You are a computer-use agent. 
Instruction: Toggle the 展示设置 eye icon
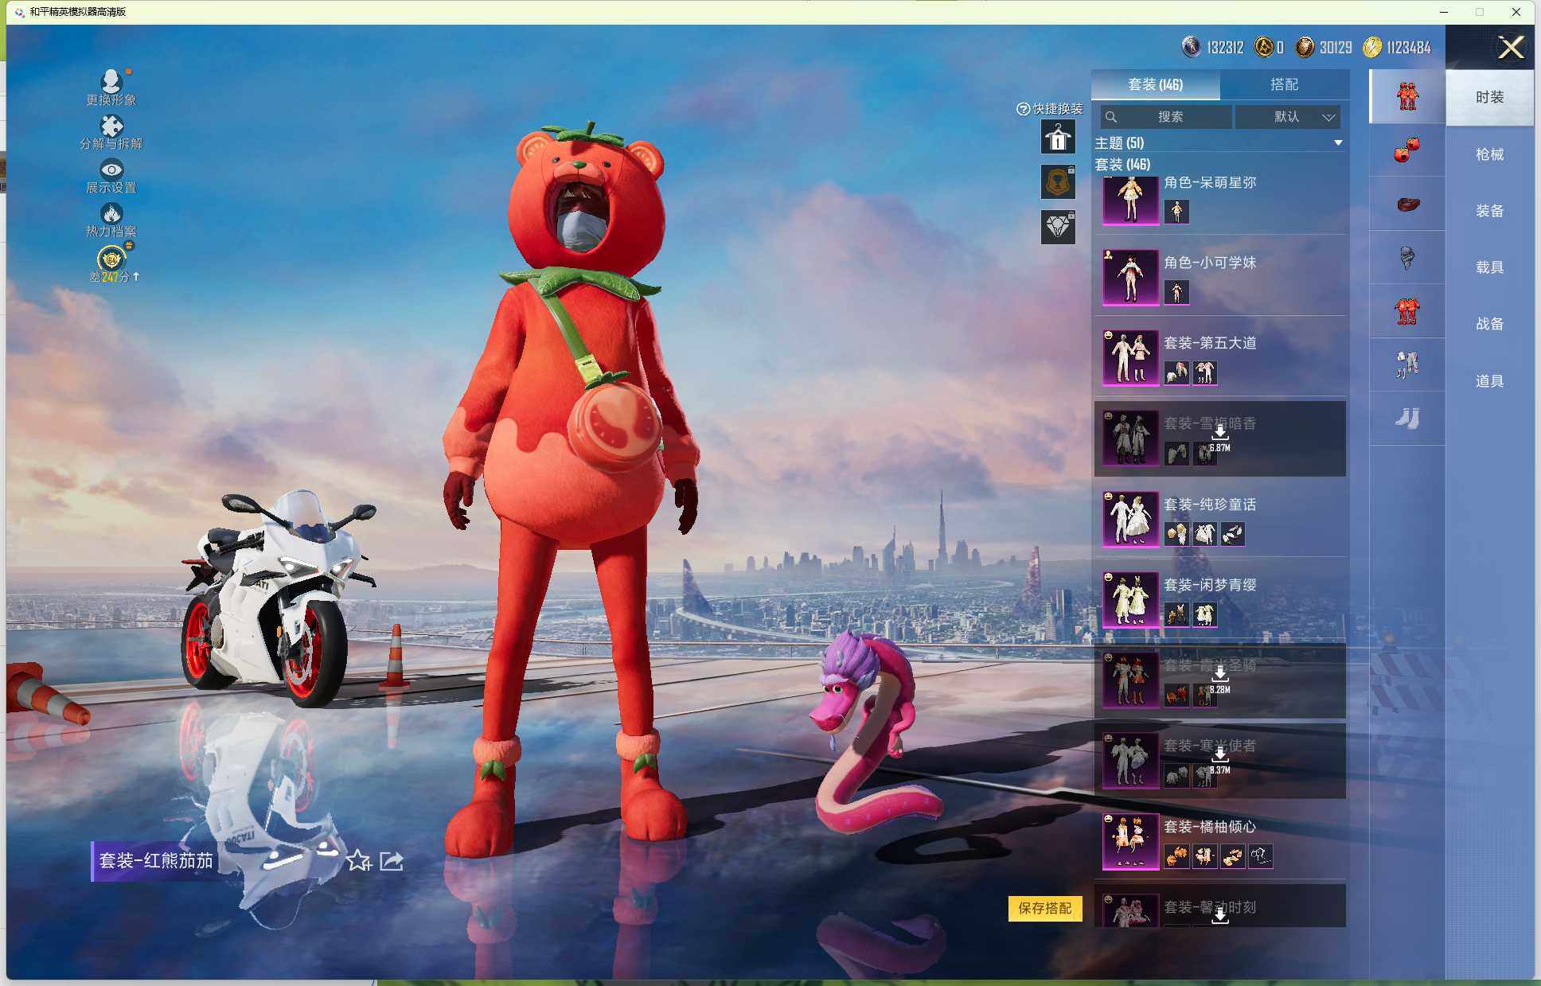(111, 170)
